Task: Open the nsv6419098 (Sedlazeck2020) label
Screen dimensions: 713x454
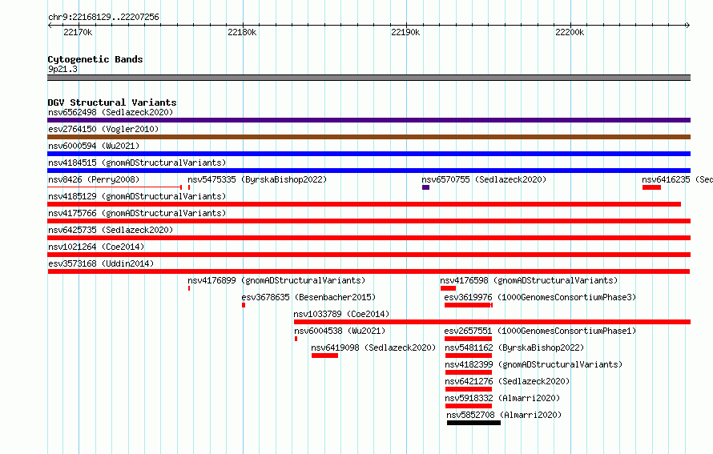Action: coord(373,348)
